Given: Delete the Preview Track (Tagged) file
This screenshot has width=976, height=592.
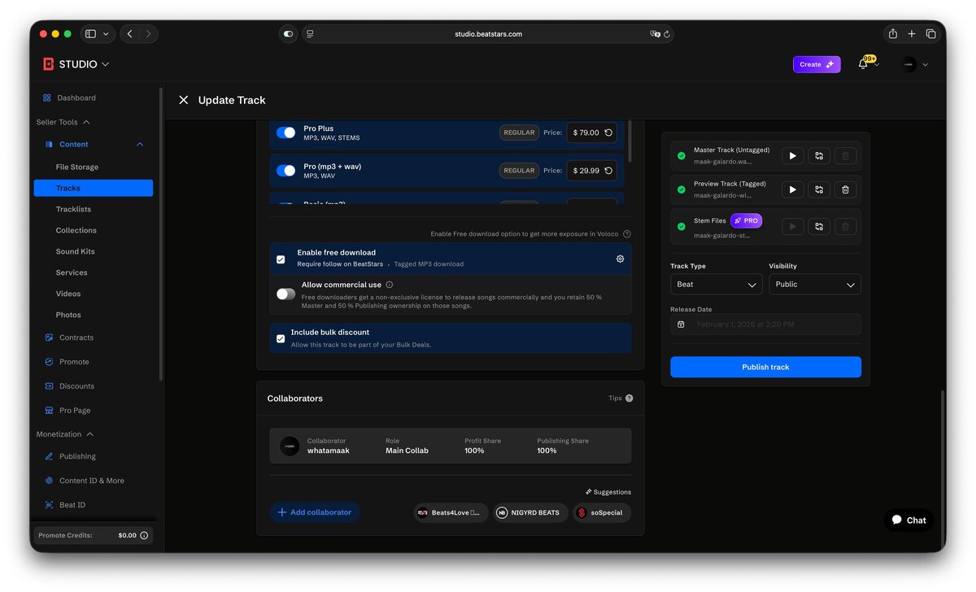Looking at the screenshot, I should coord(846,189).
